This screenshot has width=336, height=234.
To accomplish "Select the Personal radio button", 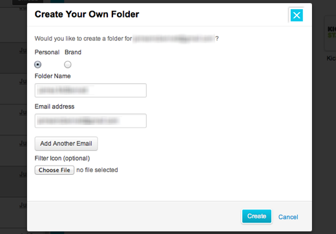I will tap(37, 64).
